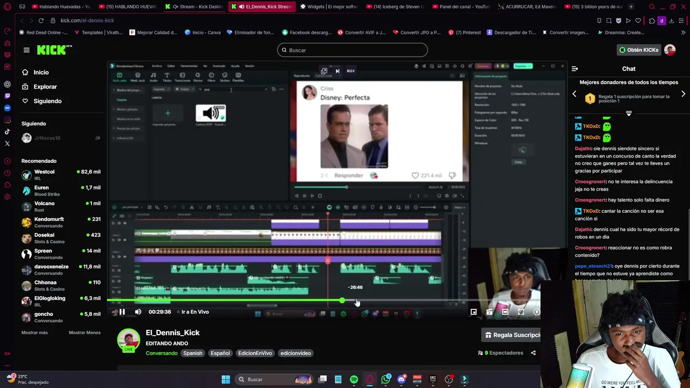Open TikTok icon in Opera sidebar
Screen dimensions: 690x388
(7, 131)
